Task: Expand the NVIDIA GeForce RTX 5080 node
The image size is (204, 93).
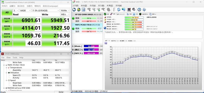Action: (4, 88)
